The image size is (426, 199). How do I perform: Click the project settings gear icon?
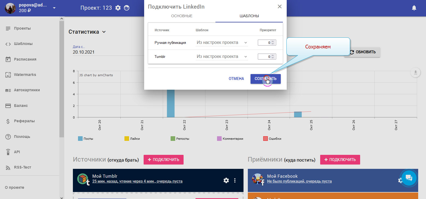118,8
